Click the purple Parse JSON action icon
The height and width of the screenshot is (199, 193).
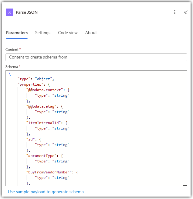coord(9,12)
